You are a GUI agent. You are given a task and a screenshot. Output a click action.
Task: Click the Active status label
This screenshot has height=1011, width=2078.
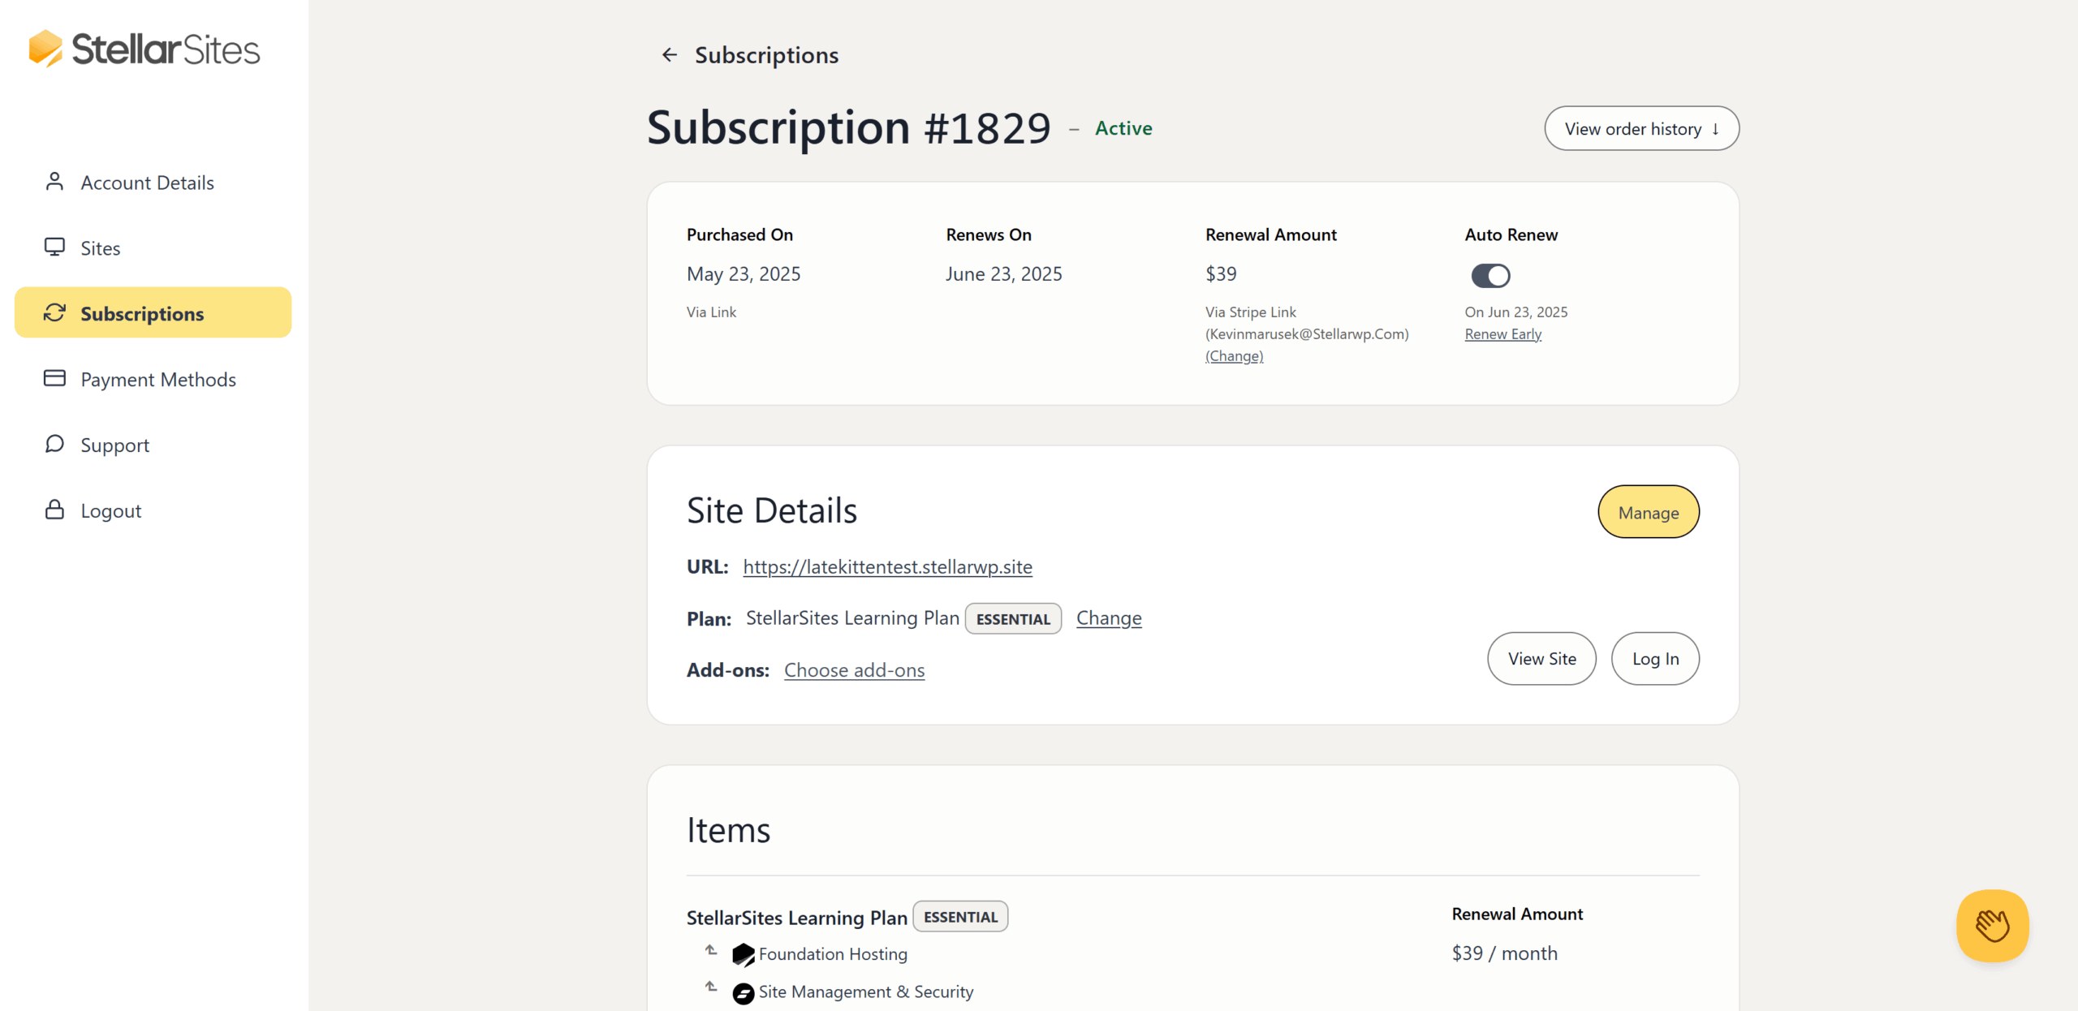click(x=1123, y=128)
